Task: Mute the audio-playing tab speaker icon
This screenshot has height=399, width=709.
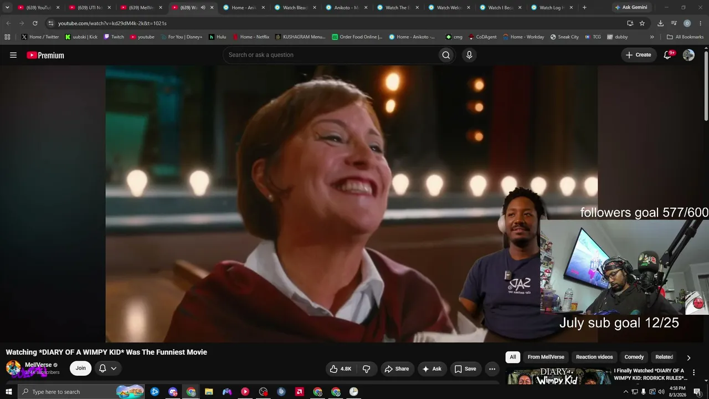Action: pos(203,8)
